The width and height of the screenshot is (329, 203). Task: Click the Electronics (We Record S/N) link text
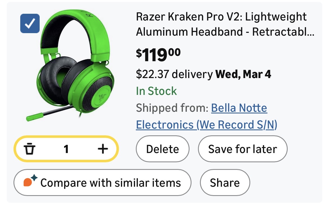click(206, 125)
